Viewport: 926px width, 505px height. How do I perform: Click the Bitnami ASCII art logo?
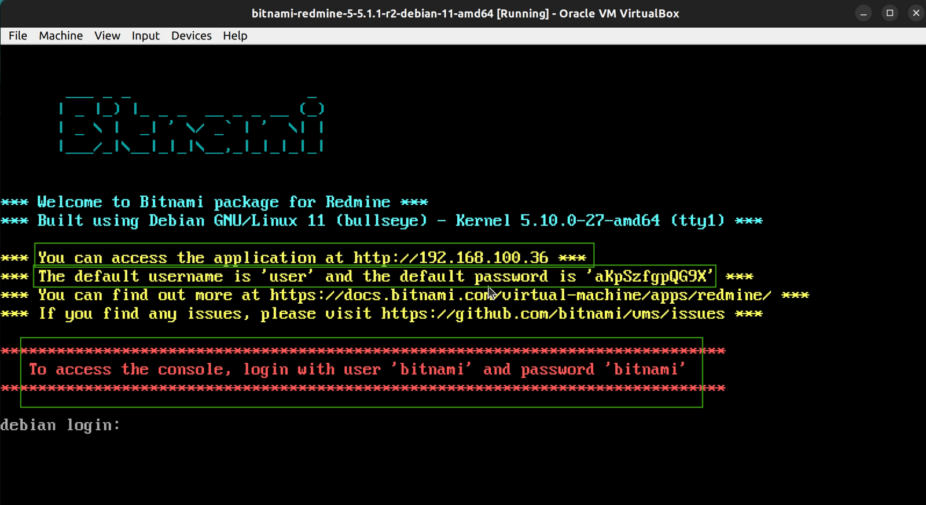(191, 124)
